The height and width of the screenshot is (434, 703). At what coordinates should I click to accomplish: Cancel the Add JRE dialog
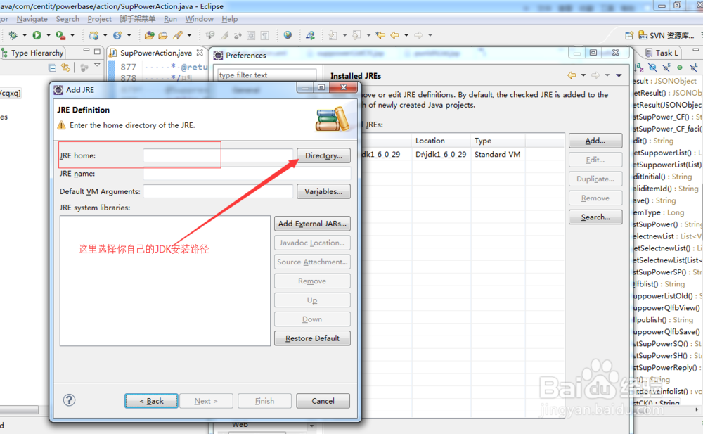point(323,401)
